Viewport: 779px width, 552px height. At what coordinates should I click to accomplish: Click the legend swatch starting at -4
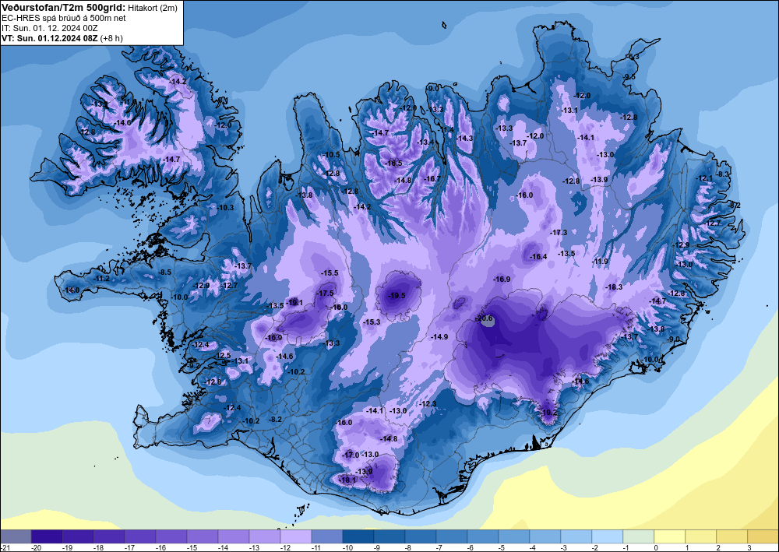pos(545,536)
